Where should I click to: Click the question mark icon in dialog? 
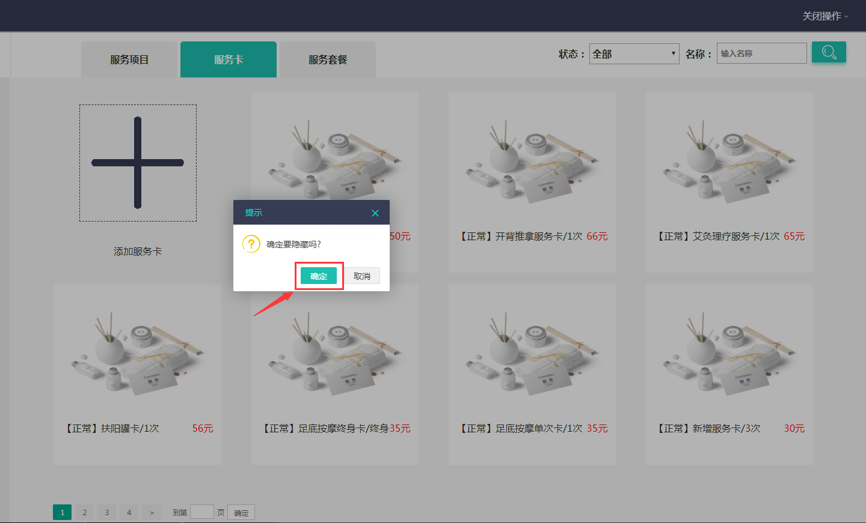(251, 244)
